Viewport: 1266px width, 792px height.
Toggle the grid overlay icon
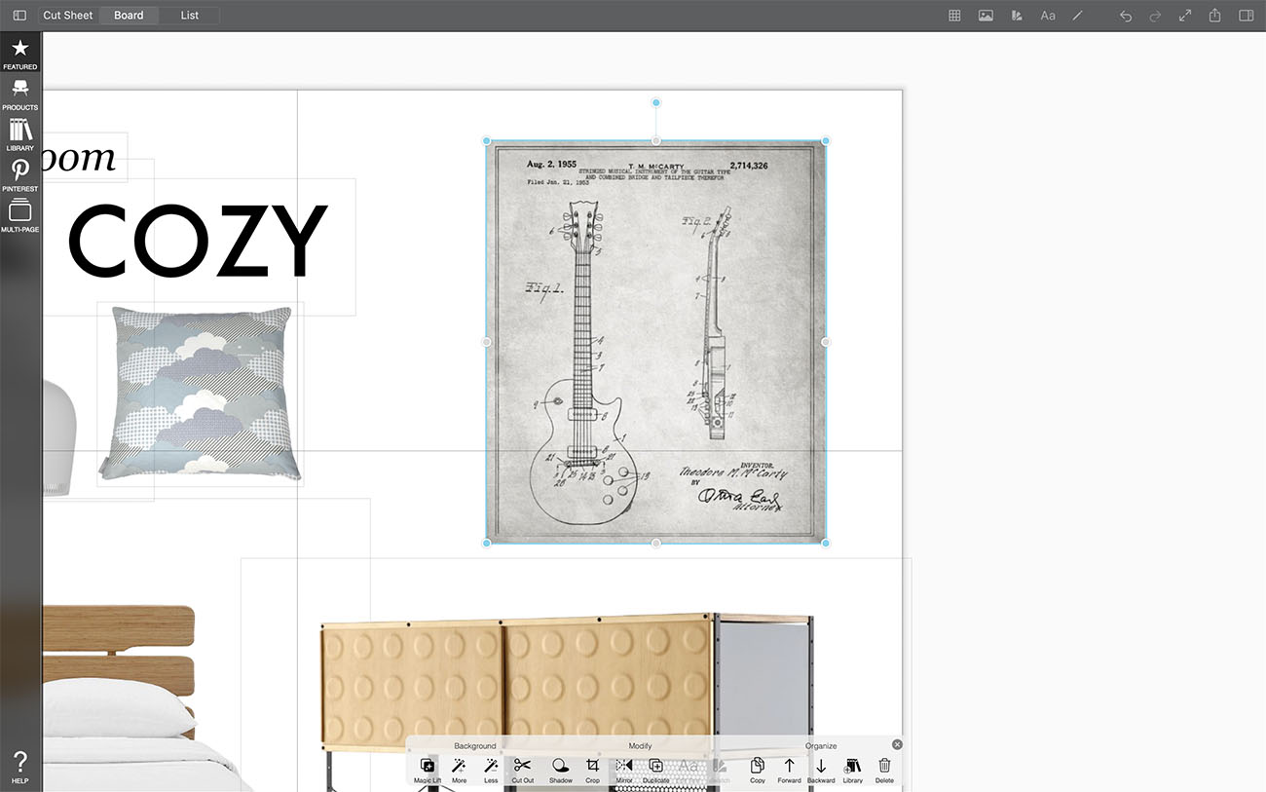tap(954, 16)
